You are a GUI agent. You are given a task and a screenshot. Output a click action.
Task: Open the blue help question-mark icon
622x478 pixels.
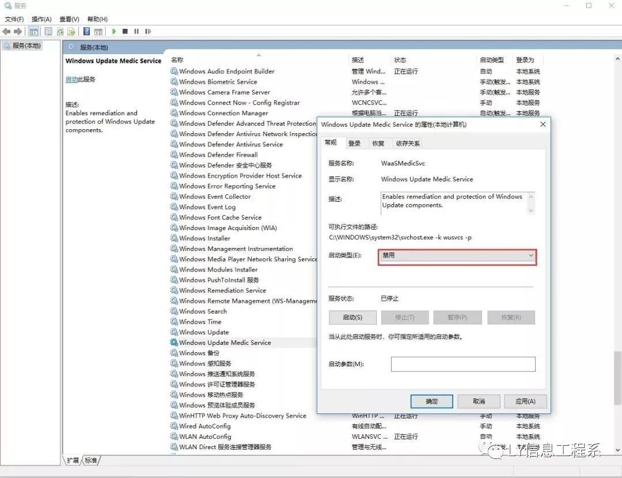coord(86,31)
